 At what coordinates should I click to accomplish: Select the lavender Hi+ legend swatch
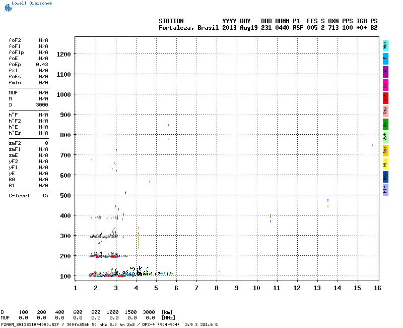tap(385, 190)
